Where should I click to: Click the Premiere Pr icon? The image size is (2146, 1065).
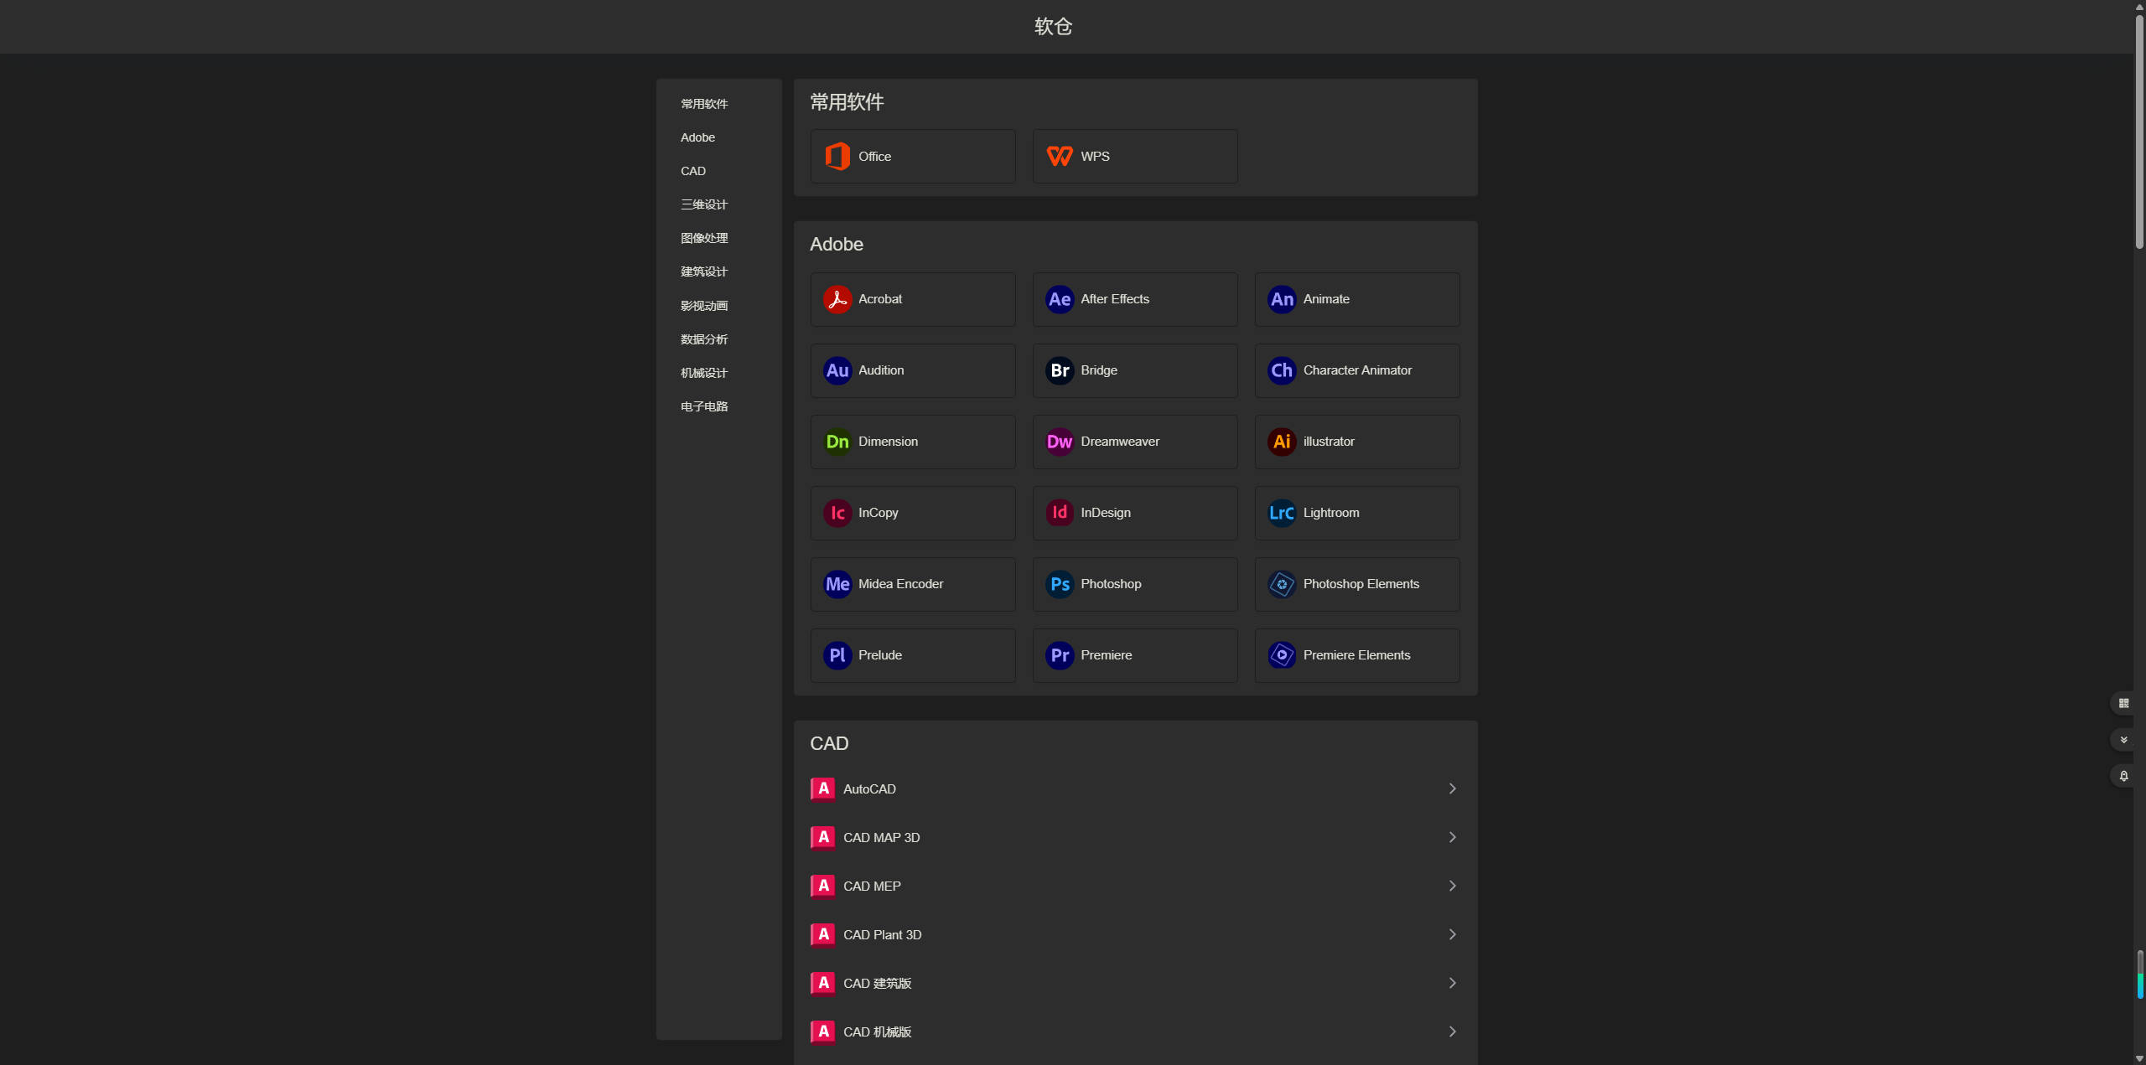(x=1060, y=655)
